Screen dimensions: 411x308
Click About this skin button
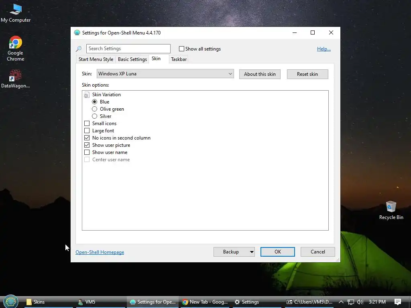pyautogui.click(x=260, y=74)
